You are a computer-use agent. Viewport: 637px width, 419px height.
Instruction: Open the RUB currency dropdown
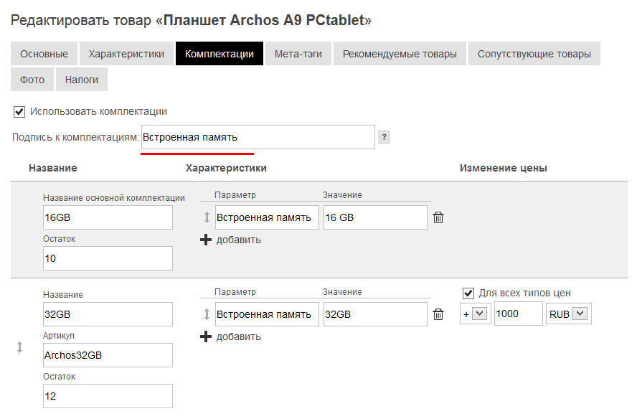point(569,314)
